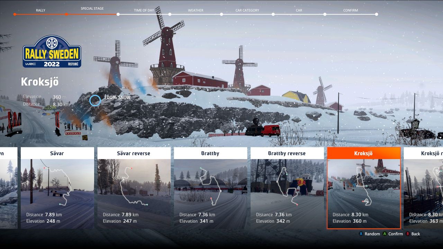Click the Confirm text label
The width and height of the screenshot is (443, 249).
(x=395, y=234)
